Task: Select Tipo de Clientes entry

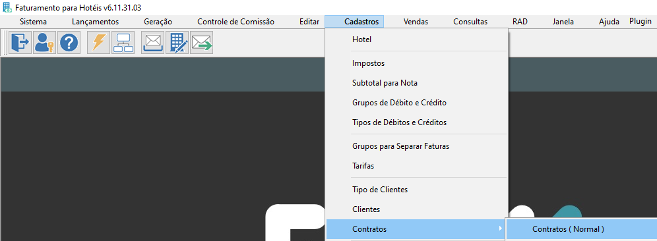Action: coord(416,190)
